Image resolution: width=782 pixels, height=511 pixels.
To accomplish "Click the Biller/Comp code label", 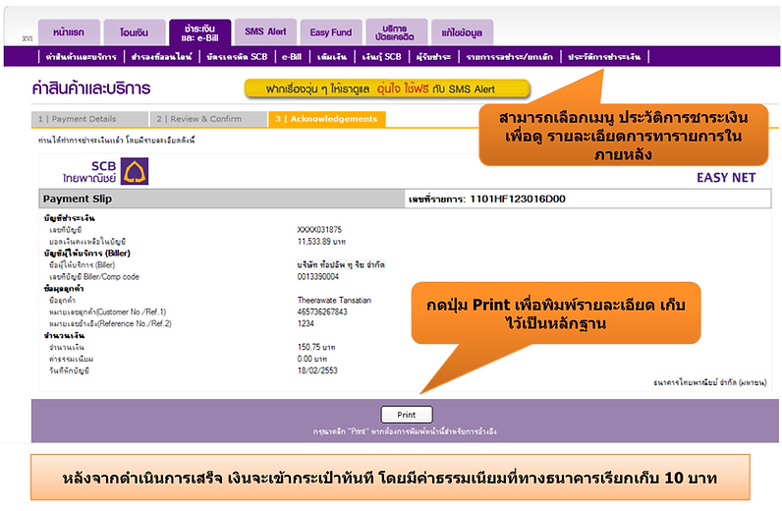I will pos(93,276).
